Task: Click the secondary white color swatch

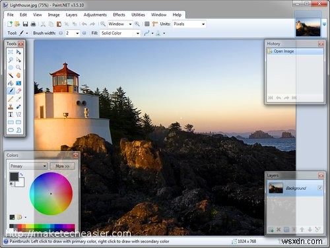Action: (x=20, y=184)
